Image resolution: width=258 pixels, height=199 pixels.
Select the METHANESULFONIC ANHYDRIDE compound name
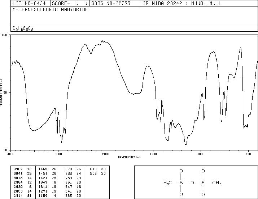(x=51, y=10)
